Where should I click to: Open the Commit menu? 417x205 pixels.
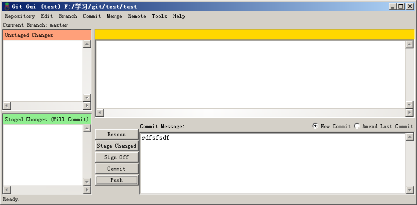92,16
